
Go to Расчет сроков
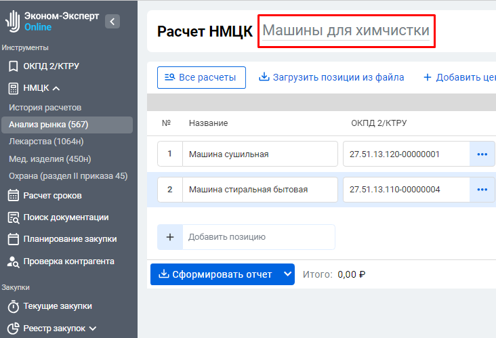52,196
